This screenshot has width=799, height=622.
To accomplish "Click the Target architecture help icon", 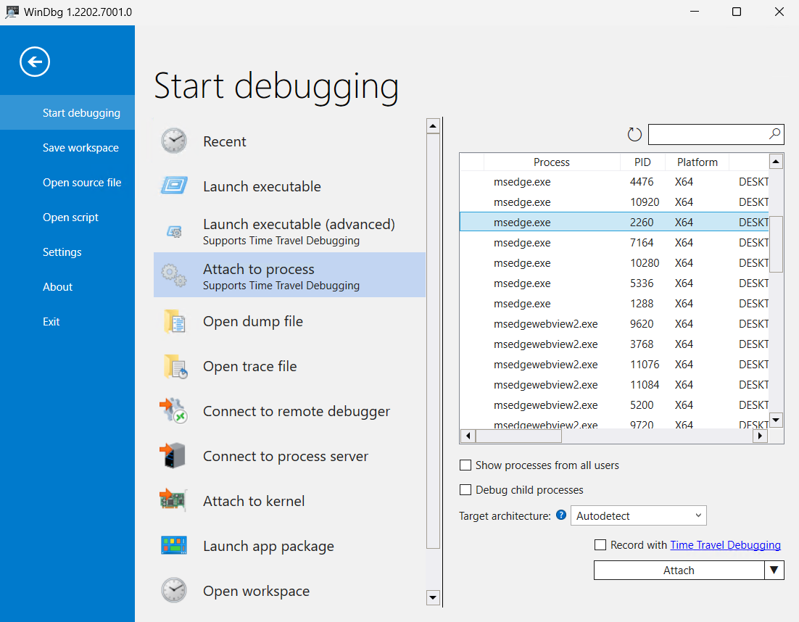I will tap(560, 515).
